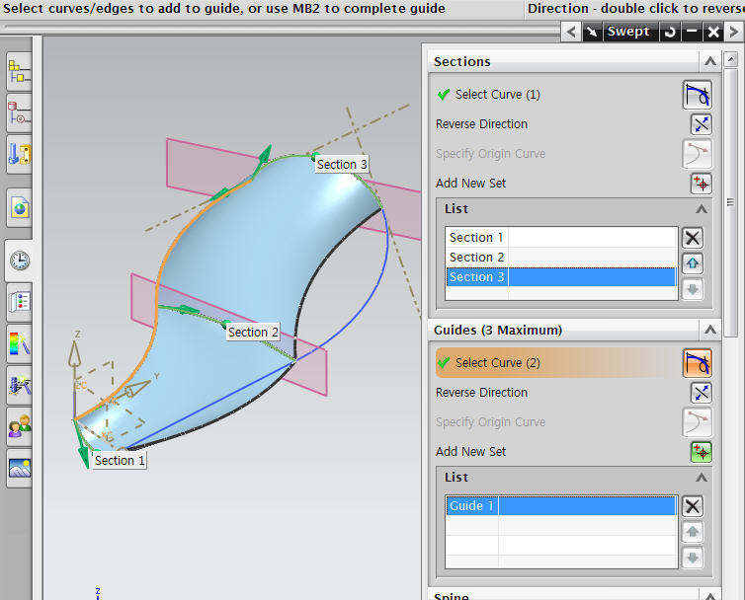Screen dimensions: 745x600
Task: Delete Guide 1 using the X button
Action: pos(693,506)
